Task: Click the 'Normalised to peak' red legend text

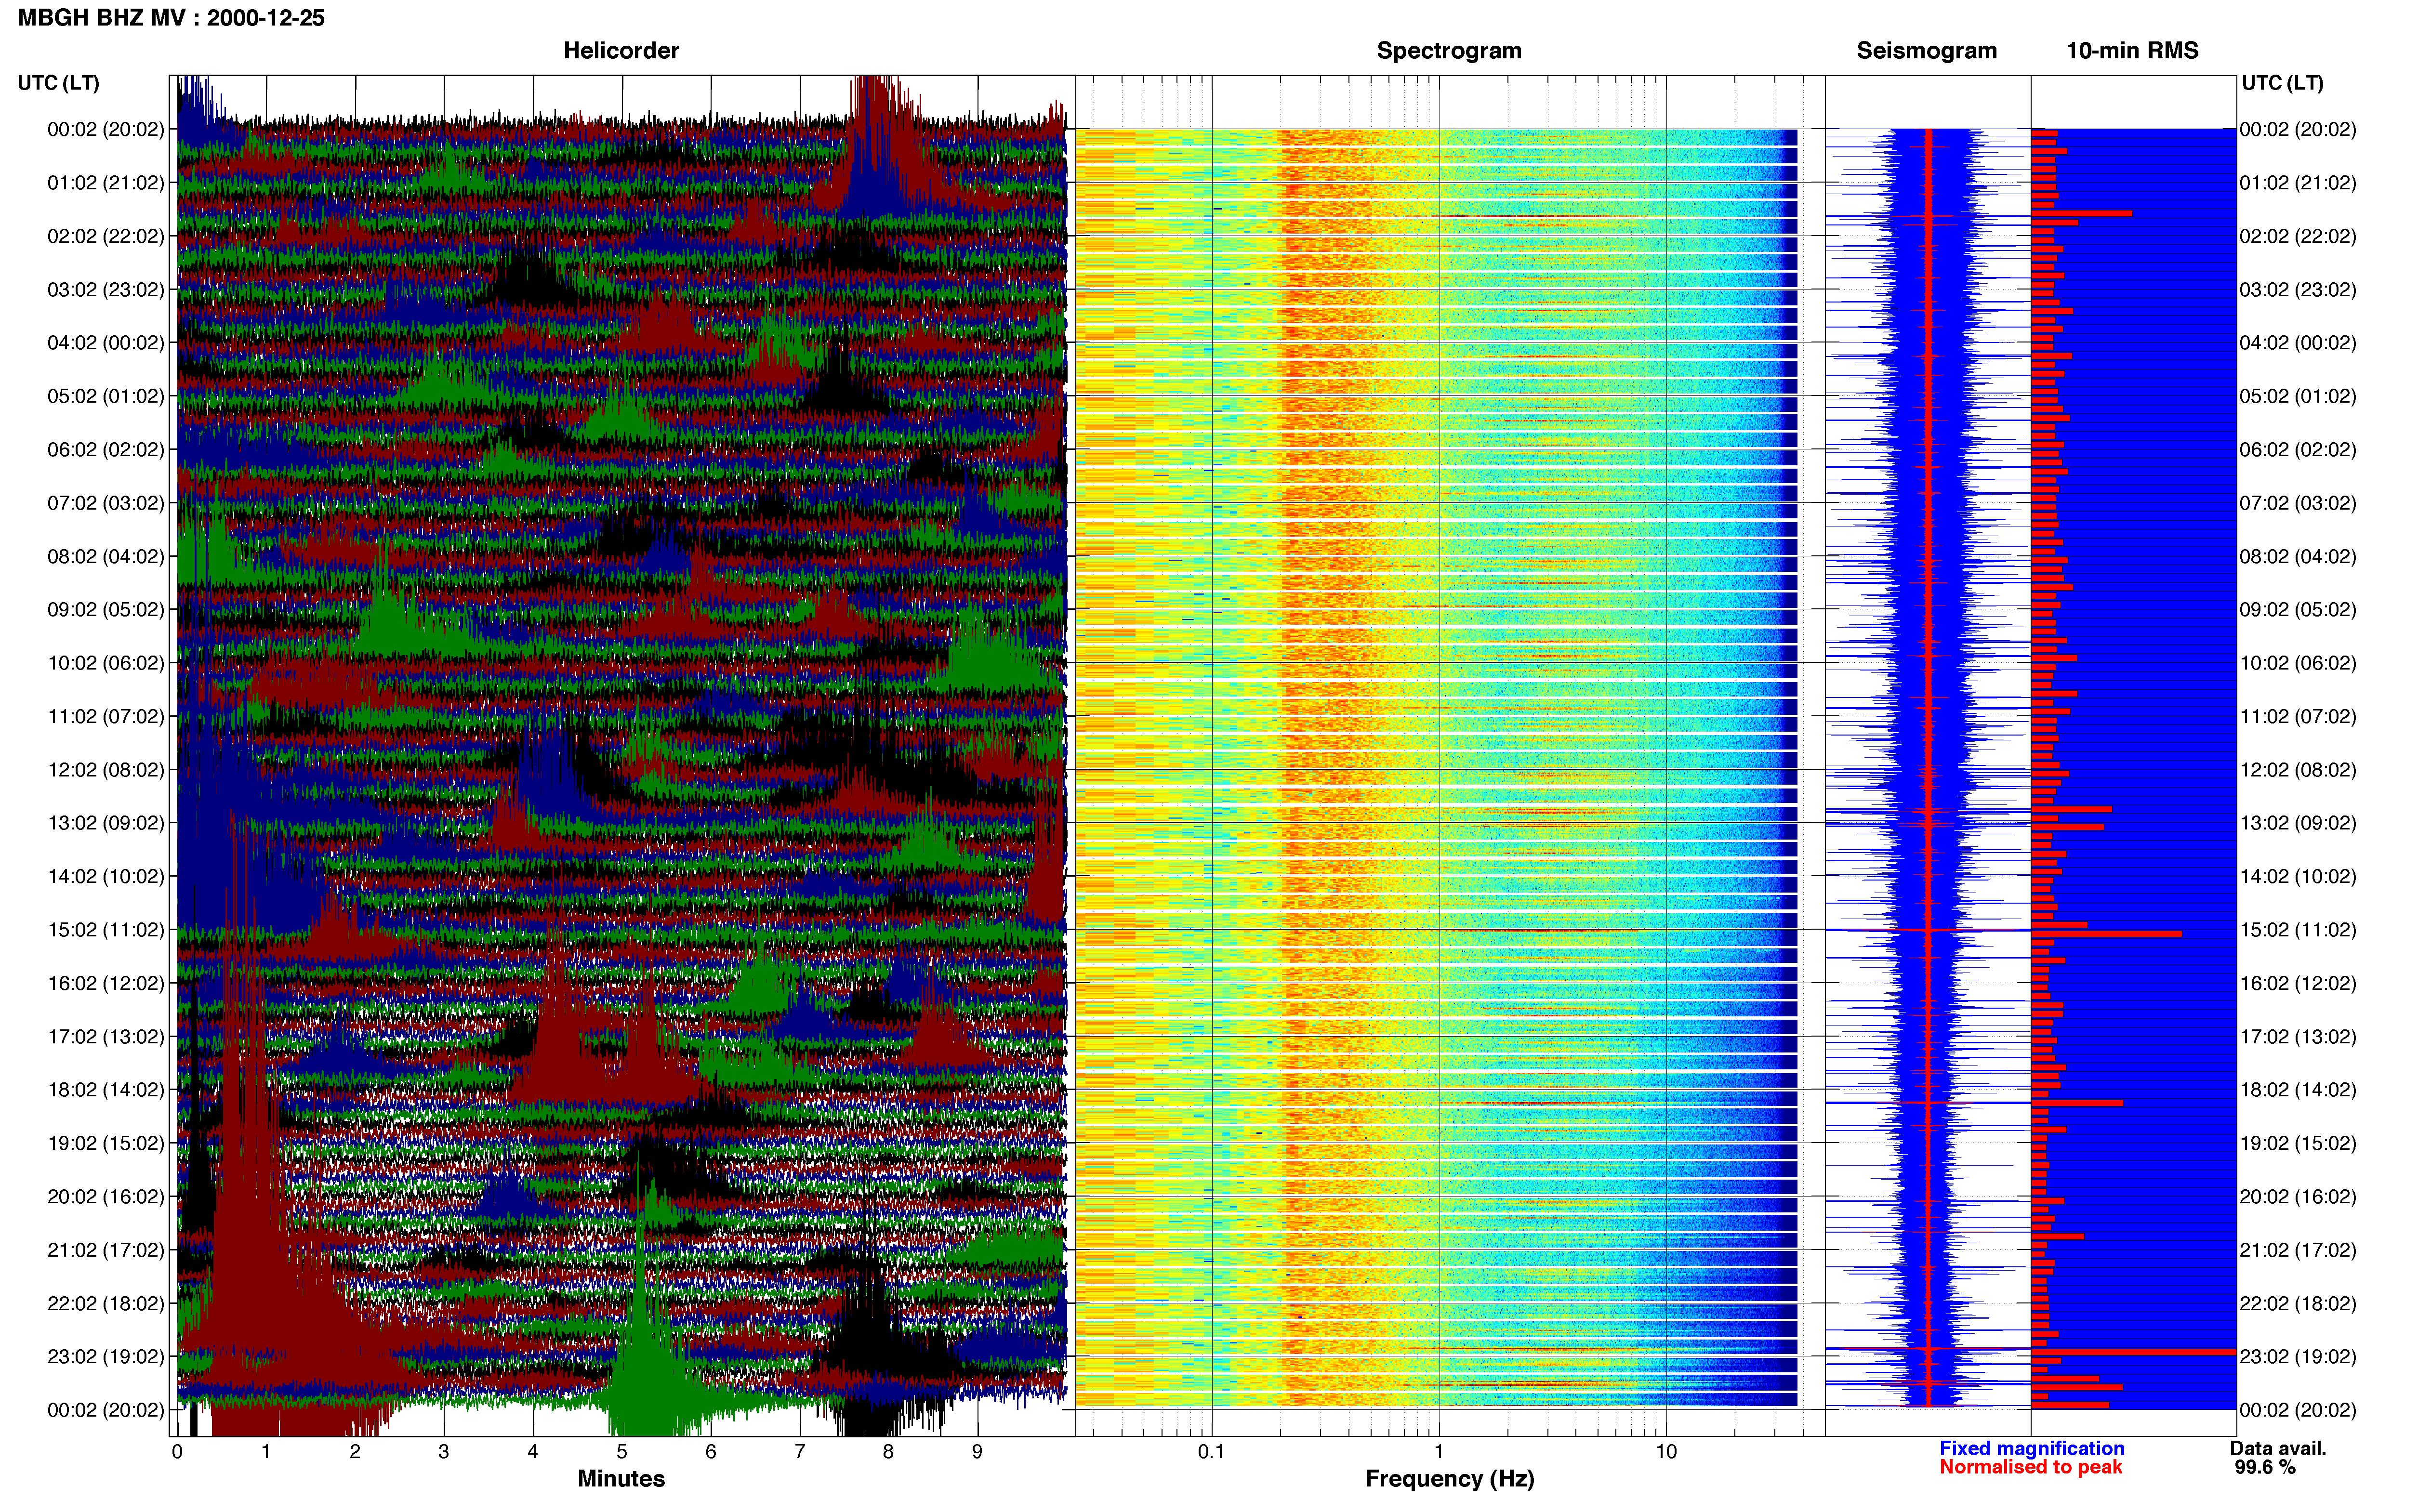Action: point(2030,1467)
